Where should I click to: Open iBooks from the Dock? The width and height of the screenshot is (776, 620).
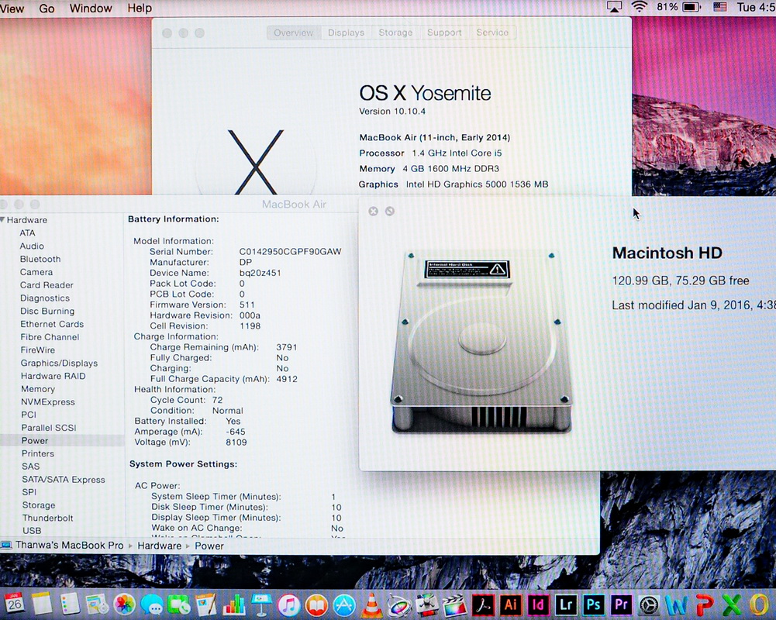[316, 604]
